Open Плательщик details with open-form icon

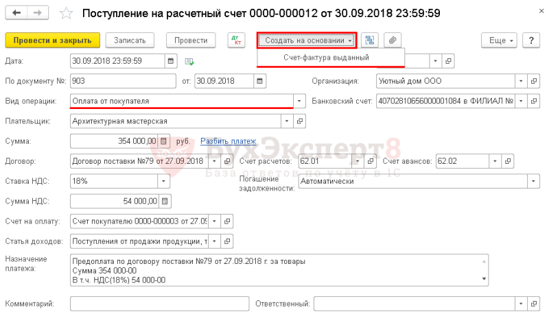pos(300,121)
